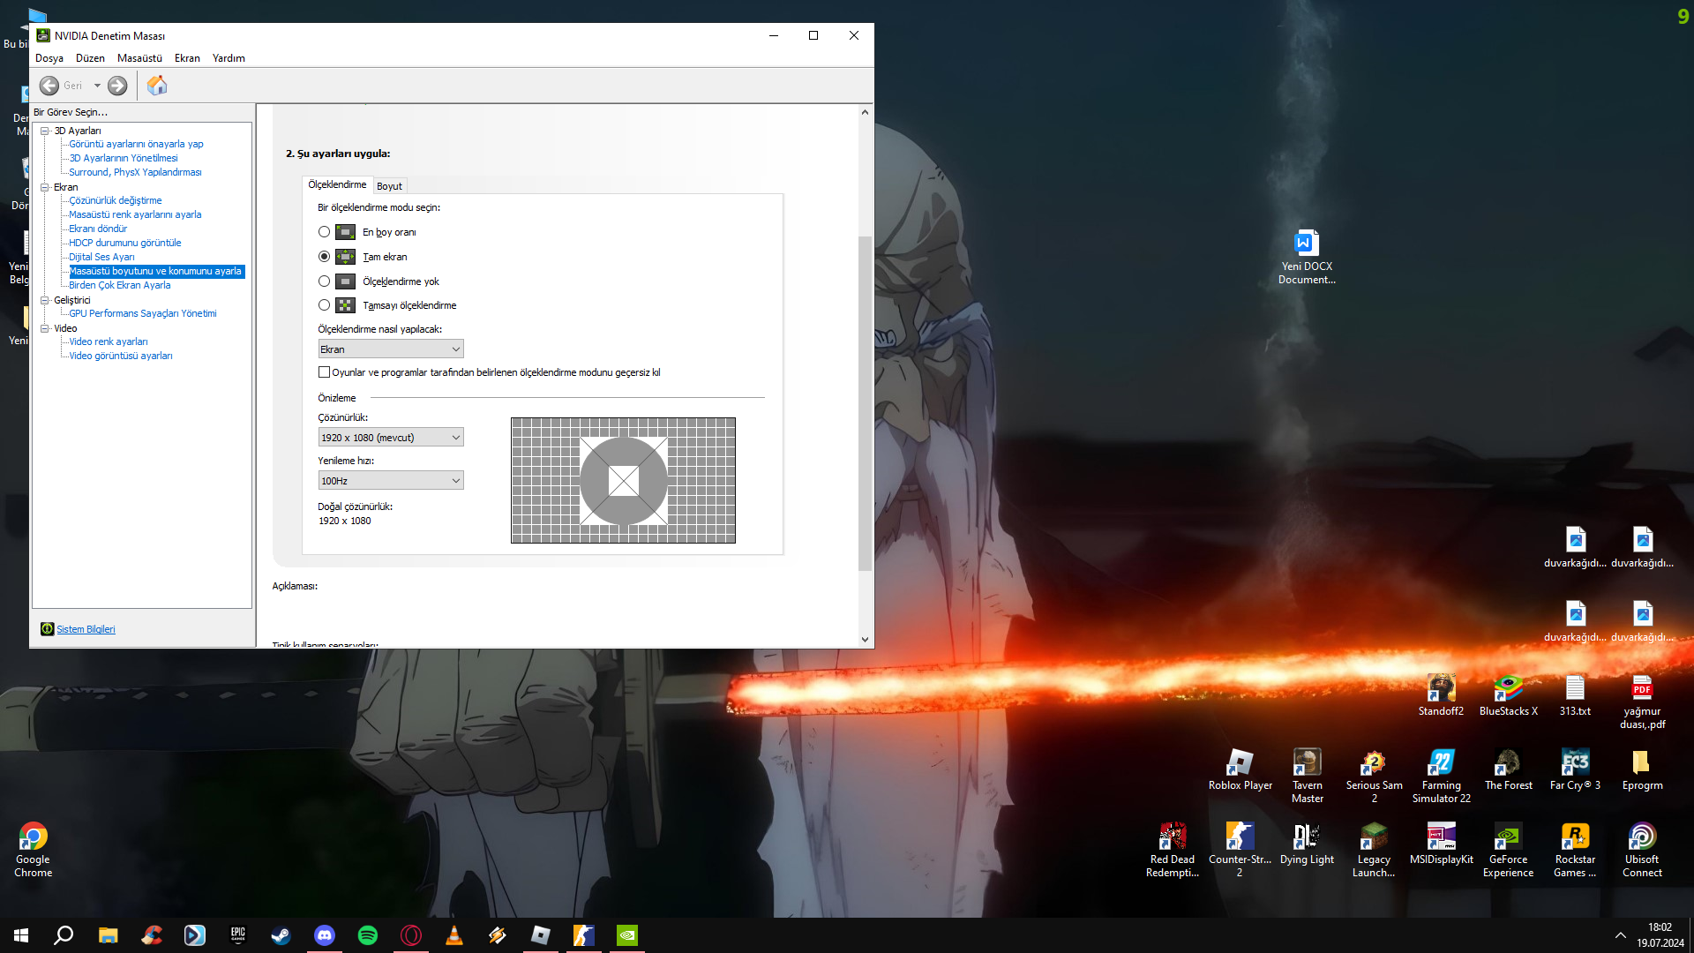Click the Tam ekran scaling mode icon
This screenshot has width=1694, height=953.
pos(345,257)
